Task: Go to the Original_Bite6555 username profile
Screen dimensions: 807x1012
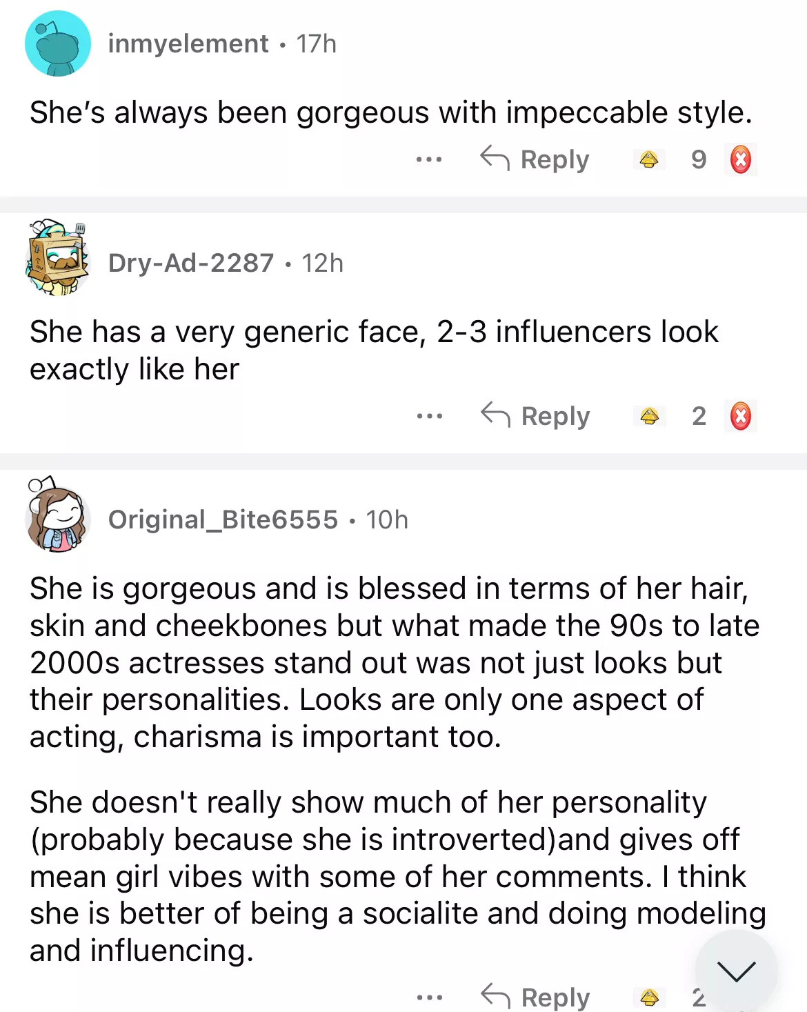Action: tap(223, 520)
